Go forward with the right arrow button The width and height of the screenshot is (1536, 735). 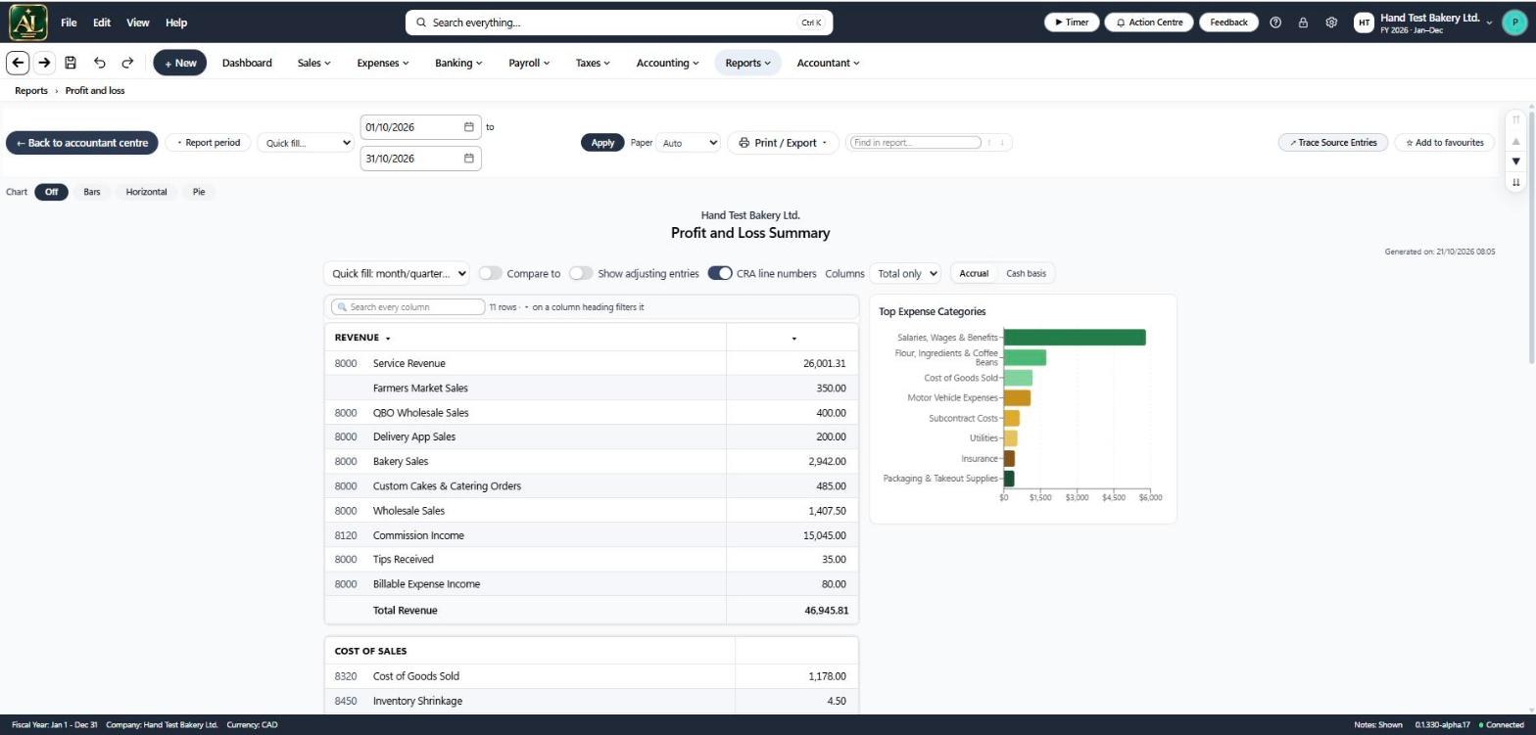[44, 63]
